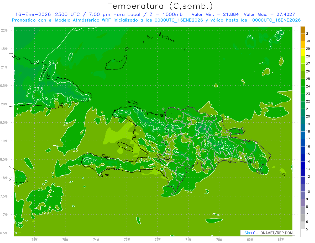The image size is (315, 243).
Task: Click the '18' colorbar label
Action: (308, 131)
